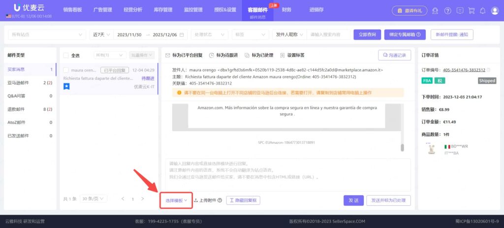This screenshot has width=504, height=228.
Task: Click the gift icon in 邀请有礼
Action: click(400, 11)
